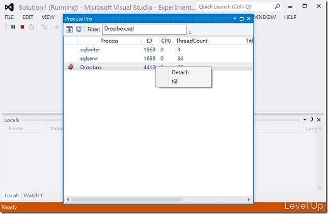
Task: Switch to the Locals tab
Action: pyautogui.click(x=12, y=195)
